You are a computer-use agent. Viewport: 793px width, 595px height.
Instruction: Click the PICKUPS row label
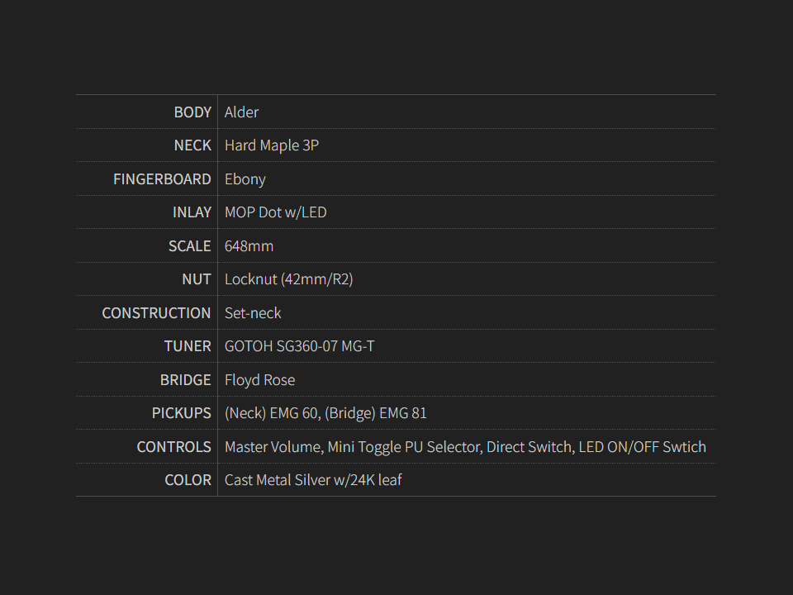[x=181, y=413]
